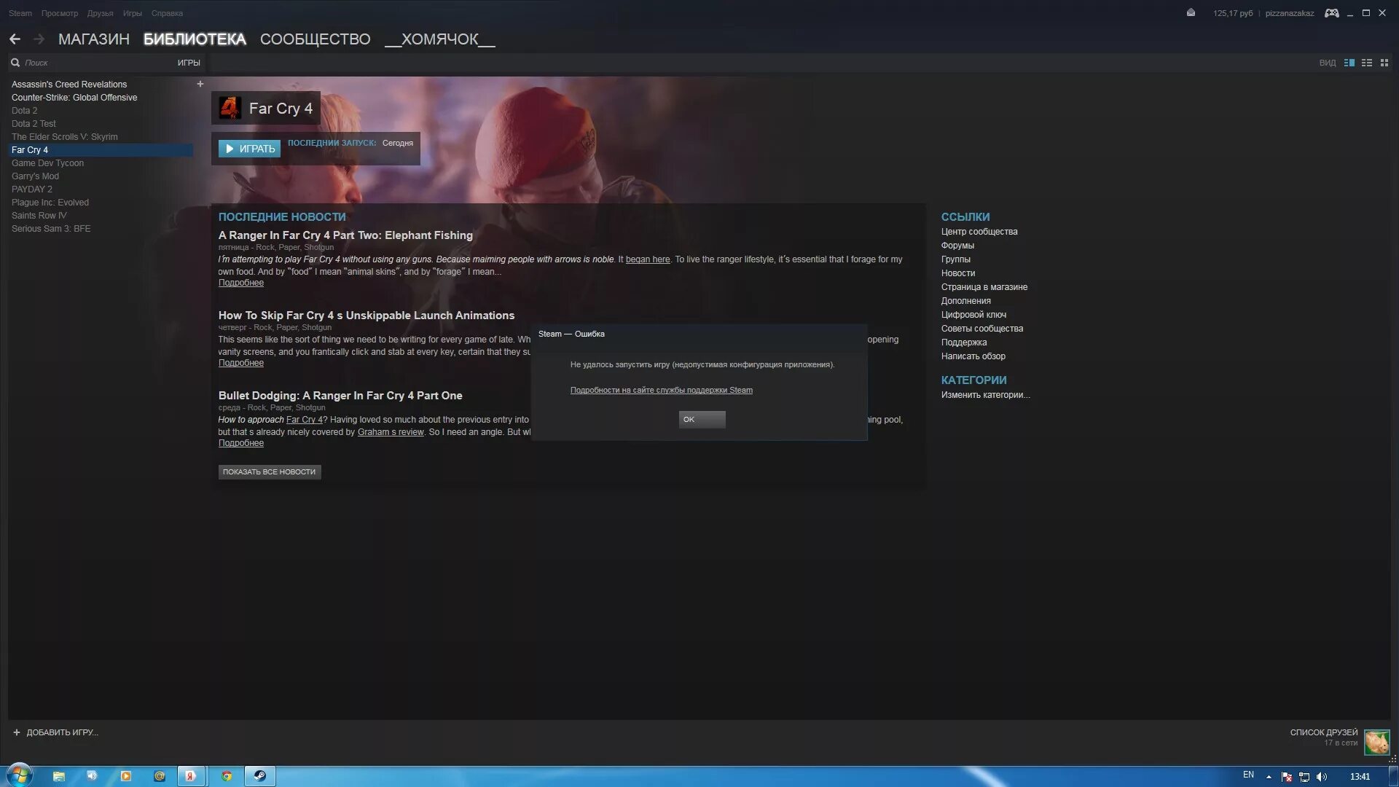Select Garry's Mod in library
This screenshot has height=787, width=1399.
pos(35,176)
